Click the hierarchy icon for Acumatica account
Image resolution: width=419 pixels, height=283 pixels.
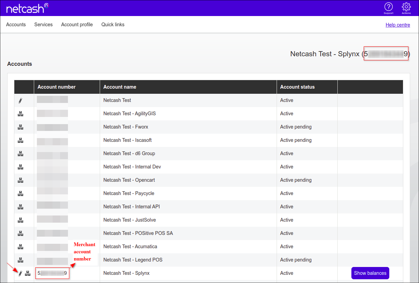tap(20, 247)
